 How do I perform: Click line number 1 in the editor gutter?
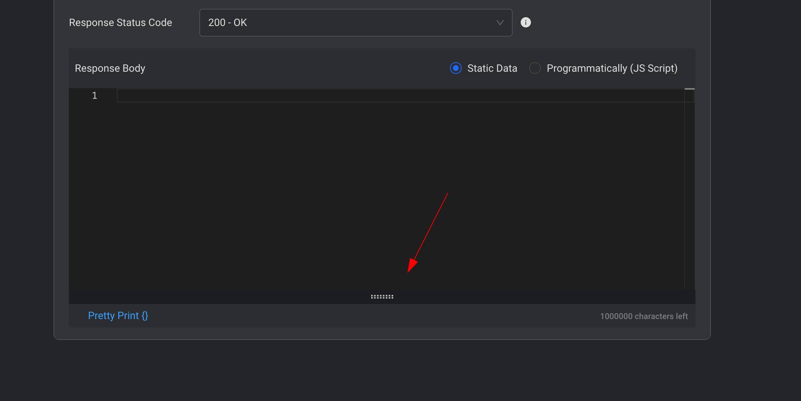pos(95,96)
